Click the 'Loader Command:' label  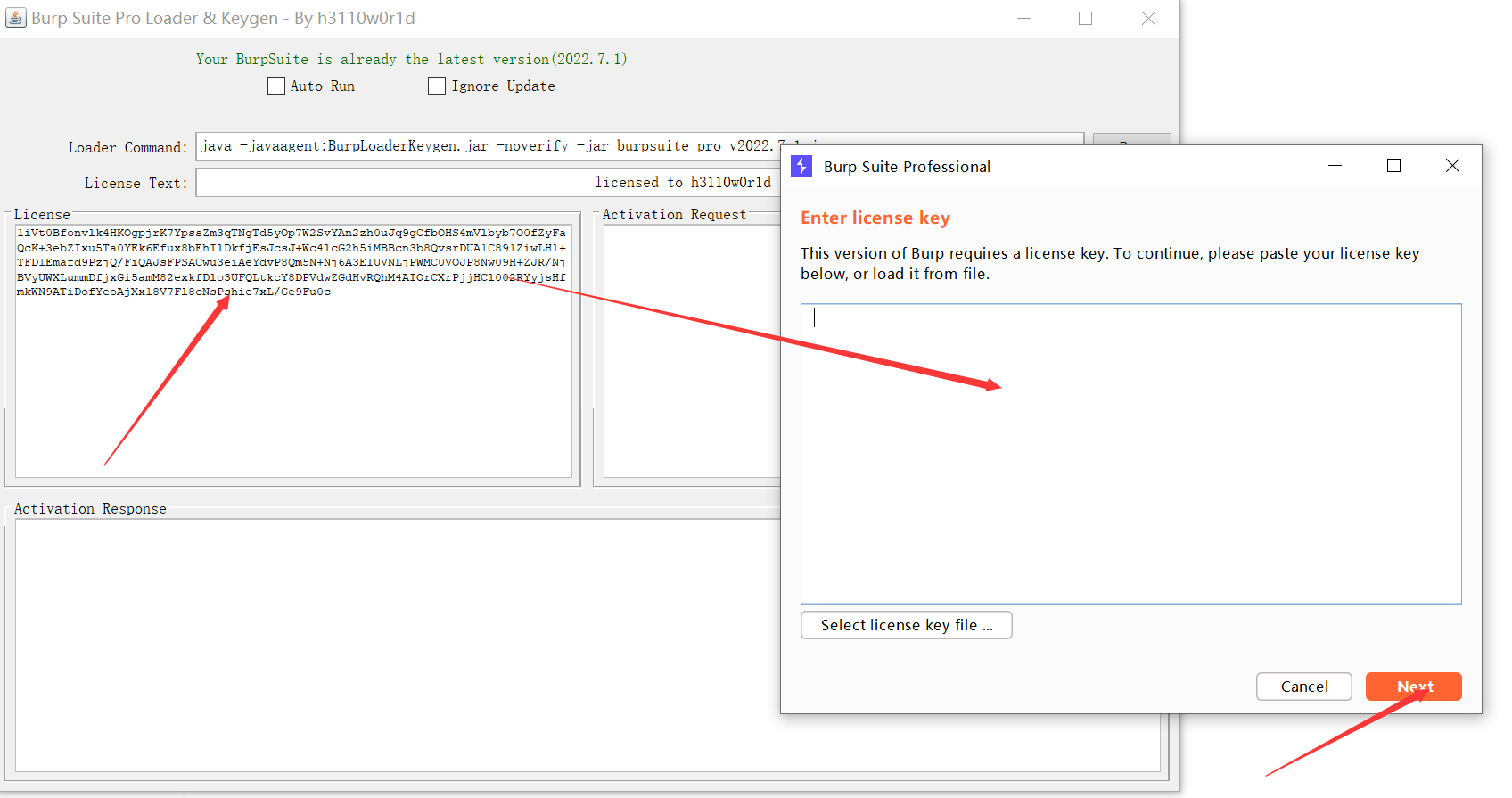coord(127,147)
